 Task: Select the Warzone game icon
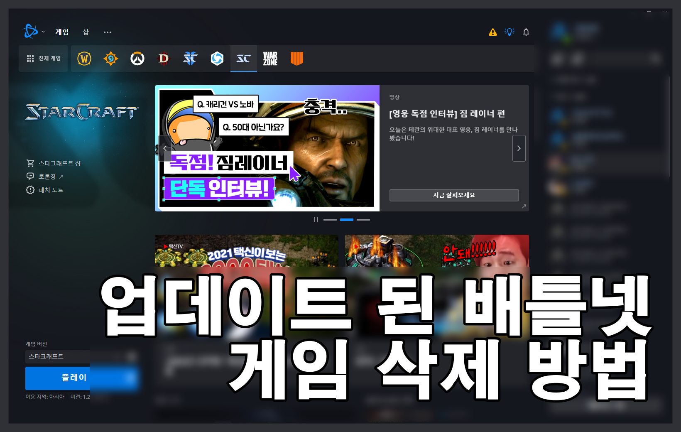pos(270,59)
